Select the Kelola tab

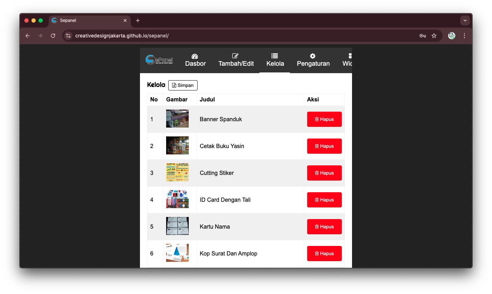275,60
